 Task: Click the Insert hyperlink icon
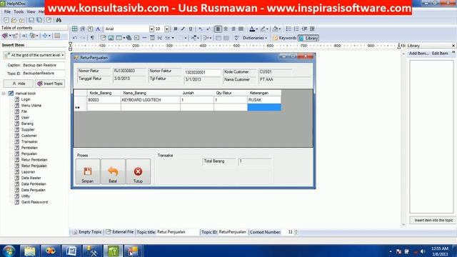point(129,38)
